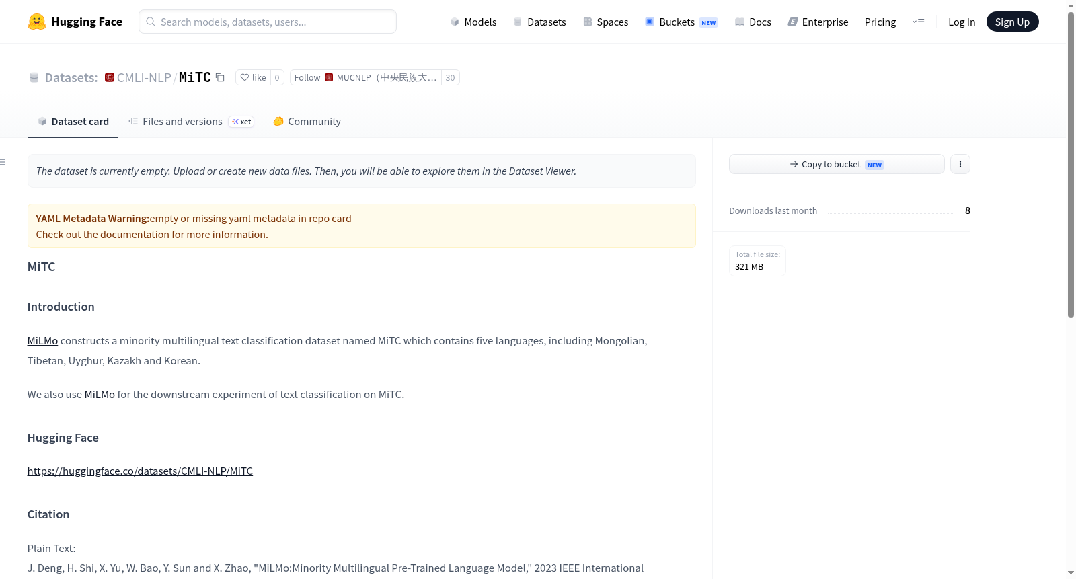Click the follower count 30
Image resolution: width=1076 pixels, height=579 pixels.
point(450,77)
